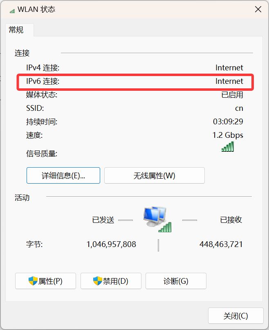Click the shield icon on 属性(P) button

point(33,281)
